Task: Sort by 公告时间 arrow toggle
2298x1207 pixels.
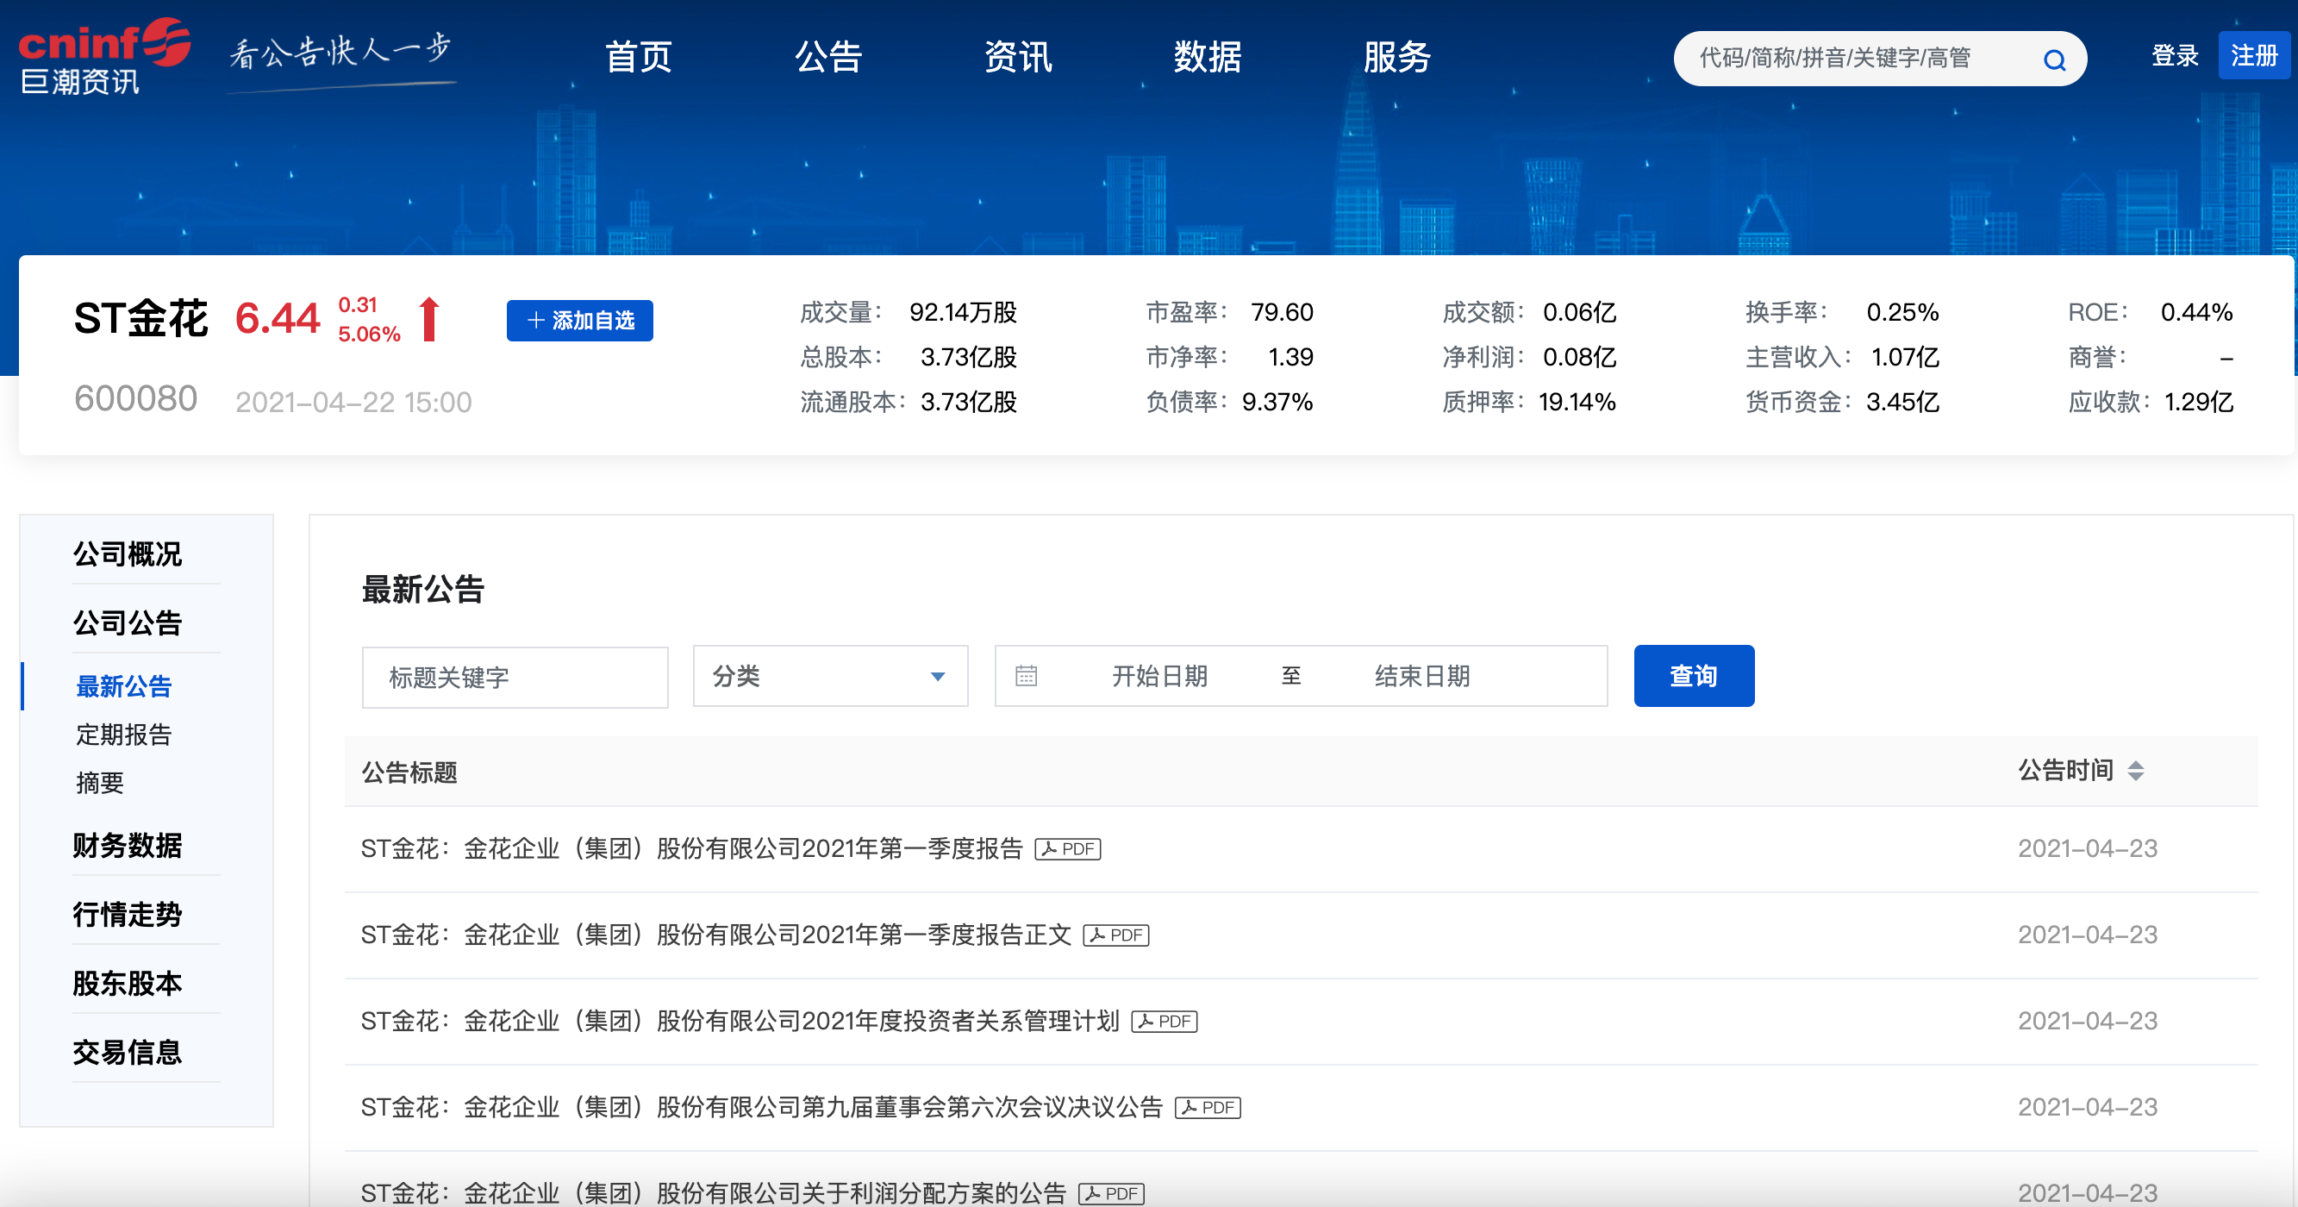Action: pyautogui.click(x=2136, y=771)
